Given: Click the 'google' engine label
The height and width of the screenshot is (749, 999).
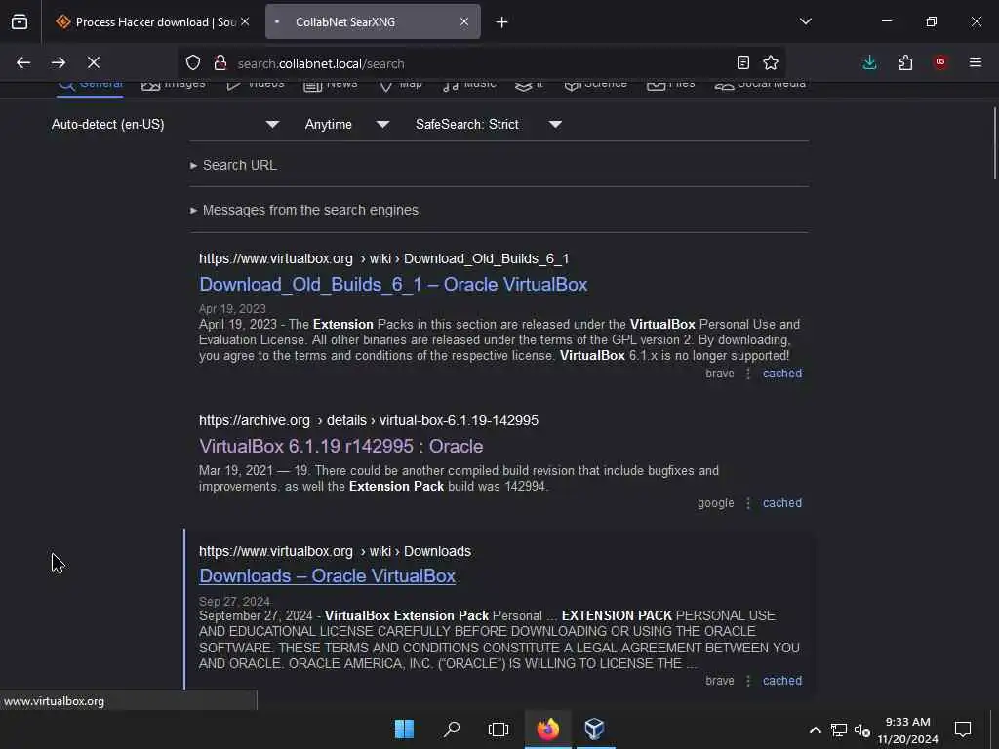Looking at the screenshot, I should pos(715,503).
